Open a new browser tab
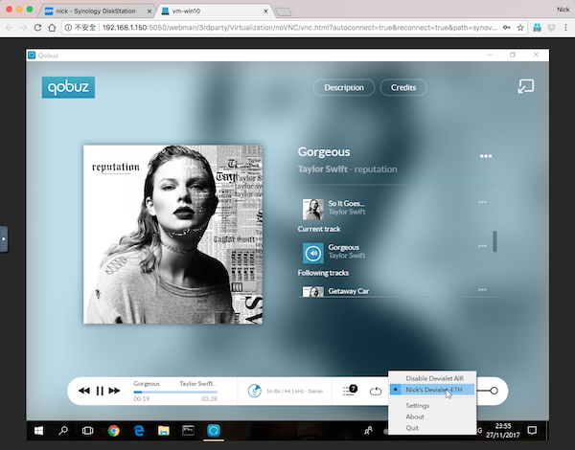This screenshot has height=450, width=575. pos(283,12)
